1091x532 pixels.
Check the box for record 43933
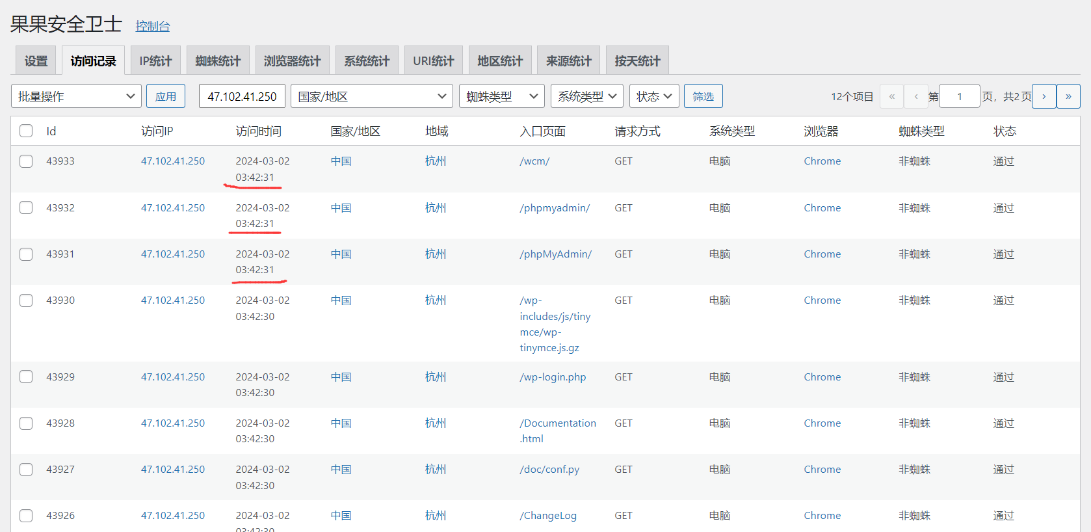click(x=26, y=161)
